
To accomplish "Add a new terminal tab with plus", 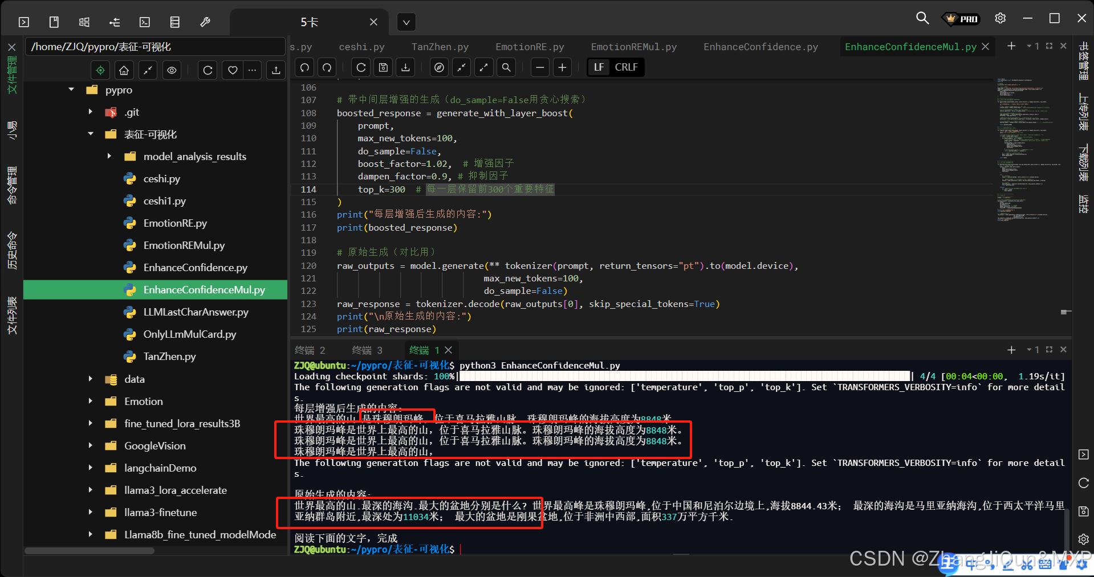I will pyautogui.click(x=1011, y=350).
